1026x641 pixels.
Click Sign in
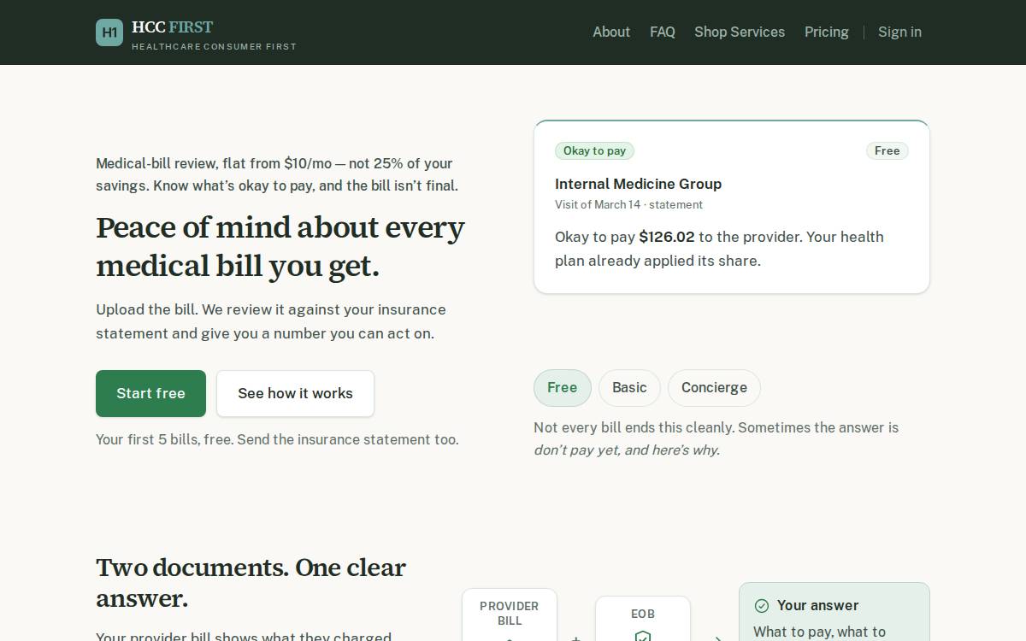coord(899,32)
